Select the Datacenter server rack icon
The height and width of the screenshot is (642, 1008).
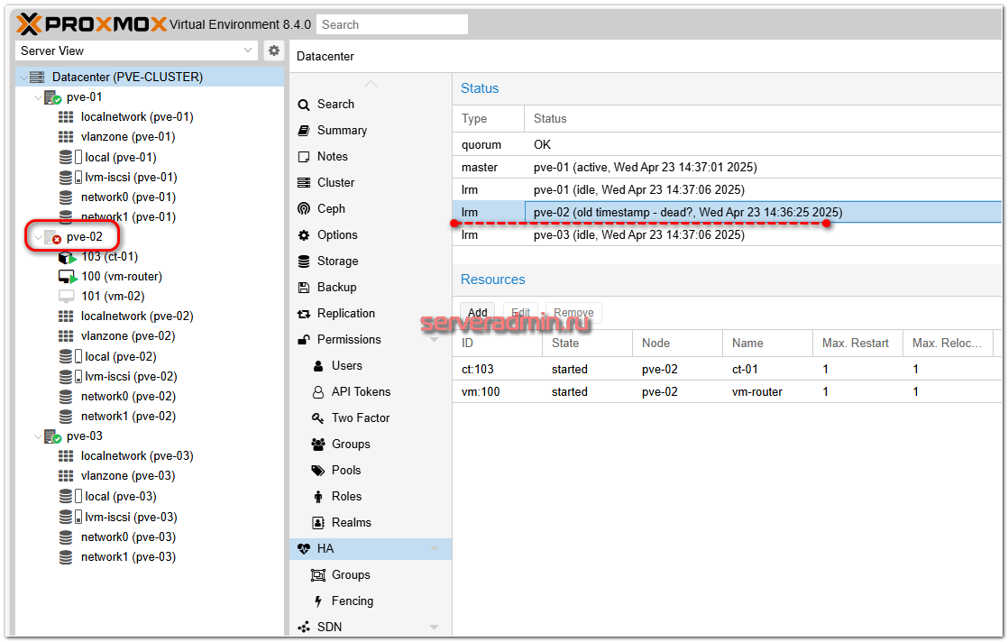coord(37,78)
